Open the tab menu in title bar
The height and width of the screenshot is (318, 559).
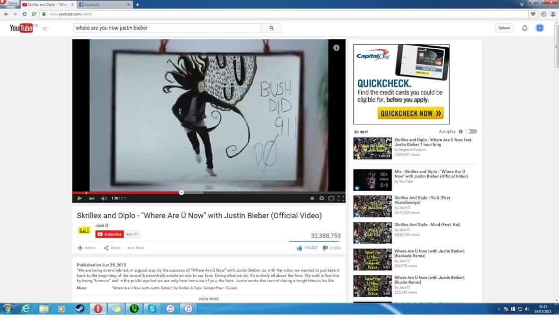pos(522,4)
